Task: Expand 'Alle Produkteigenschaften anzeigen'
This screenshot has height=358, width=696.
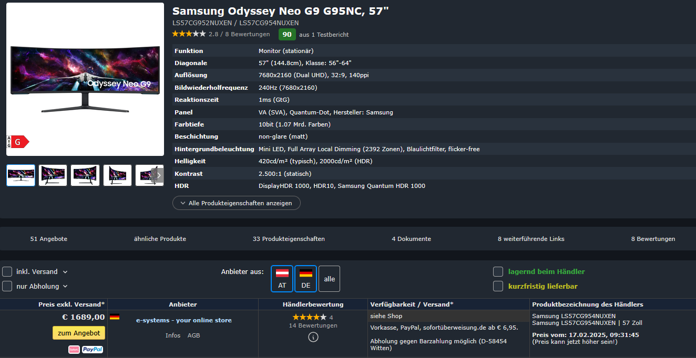Action: [x=237, y=203]
